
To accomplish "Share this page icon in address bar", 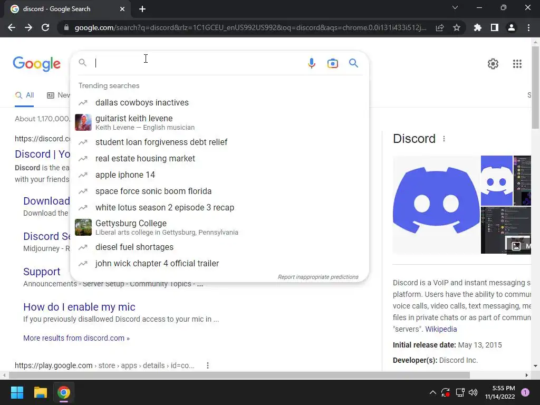I will pos(439,27).
